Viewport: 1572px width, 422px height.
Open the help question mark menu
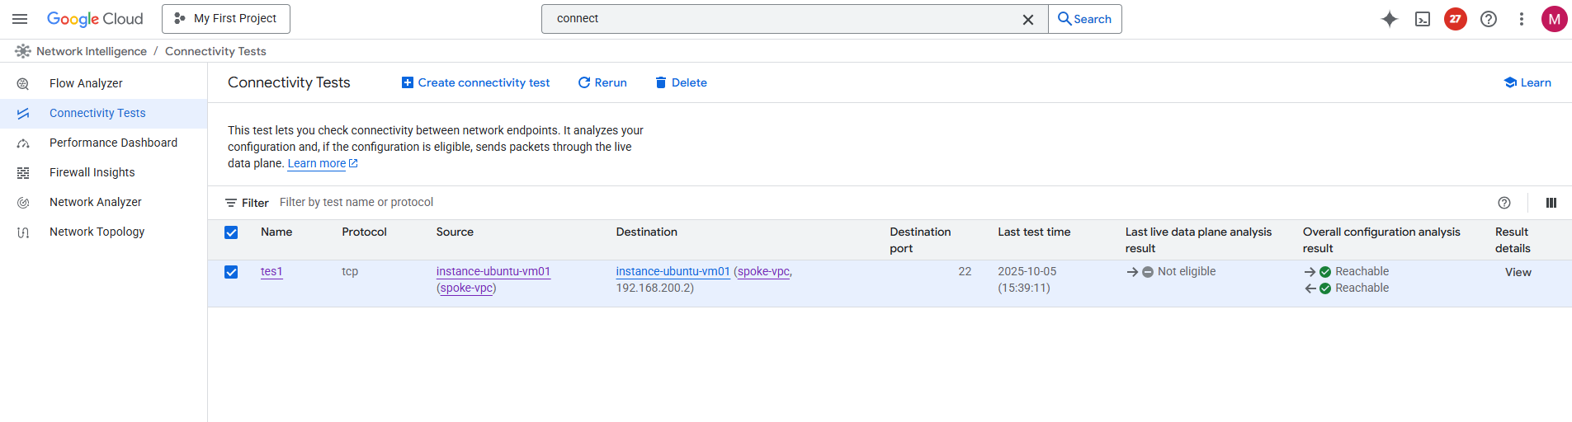[x=1489, y=19]
